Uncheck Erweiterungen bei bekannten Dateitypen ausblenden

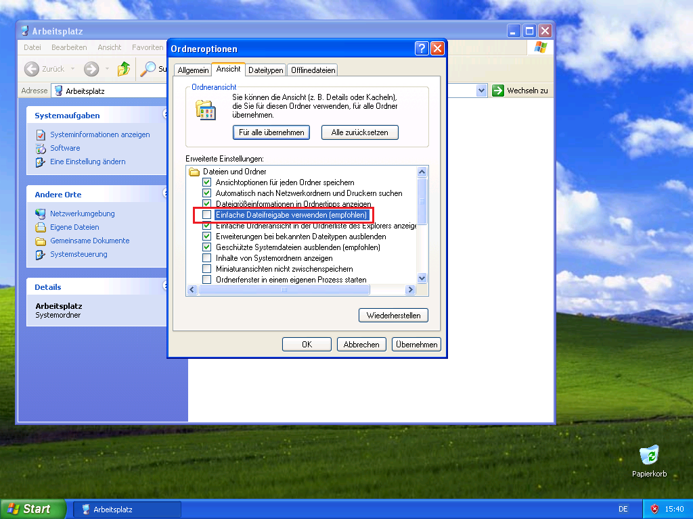tap(207, 236)
